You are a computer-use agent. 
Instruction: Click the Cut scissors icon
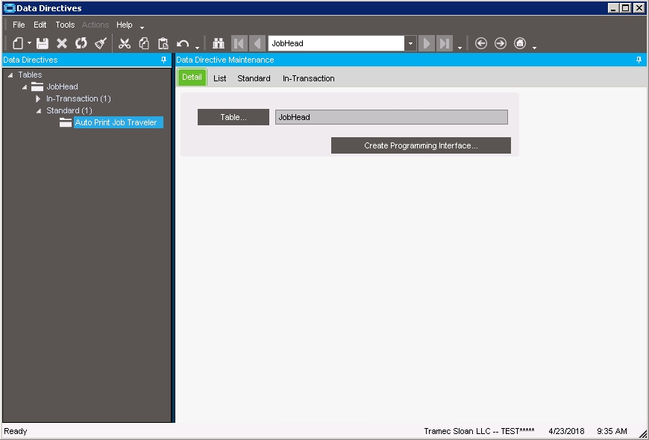124,43
